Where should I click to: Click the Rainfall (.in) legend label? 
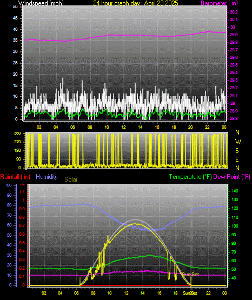coord(15,177)
